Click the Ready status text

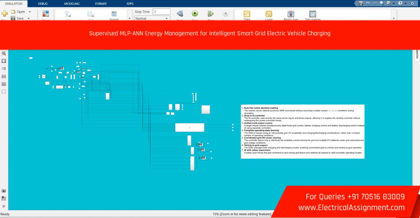5,214
